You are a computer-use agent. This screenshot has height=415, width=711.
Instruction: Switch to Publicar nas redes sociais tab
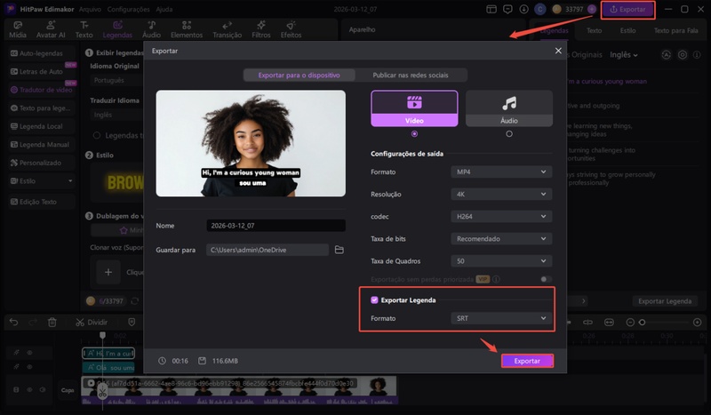410,76
